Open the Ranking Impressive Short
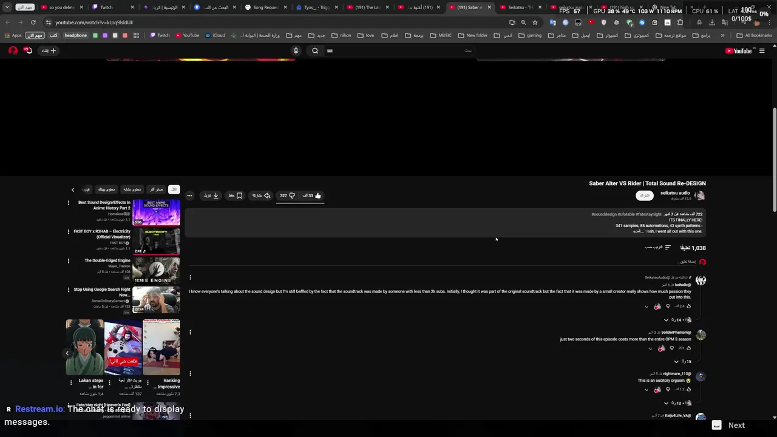Image resolution: width=777 pixels, height=437 pixels. (161, 347)
